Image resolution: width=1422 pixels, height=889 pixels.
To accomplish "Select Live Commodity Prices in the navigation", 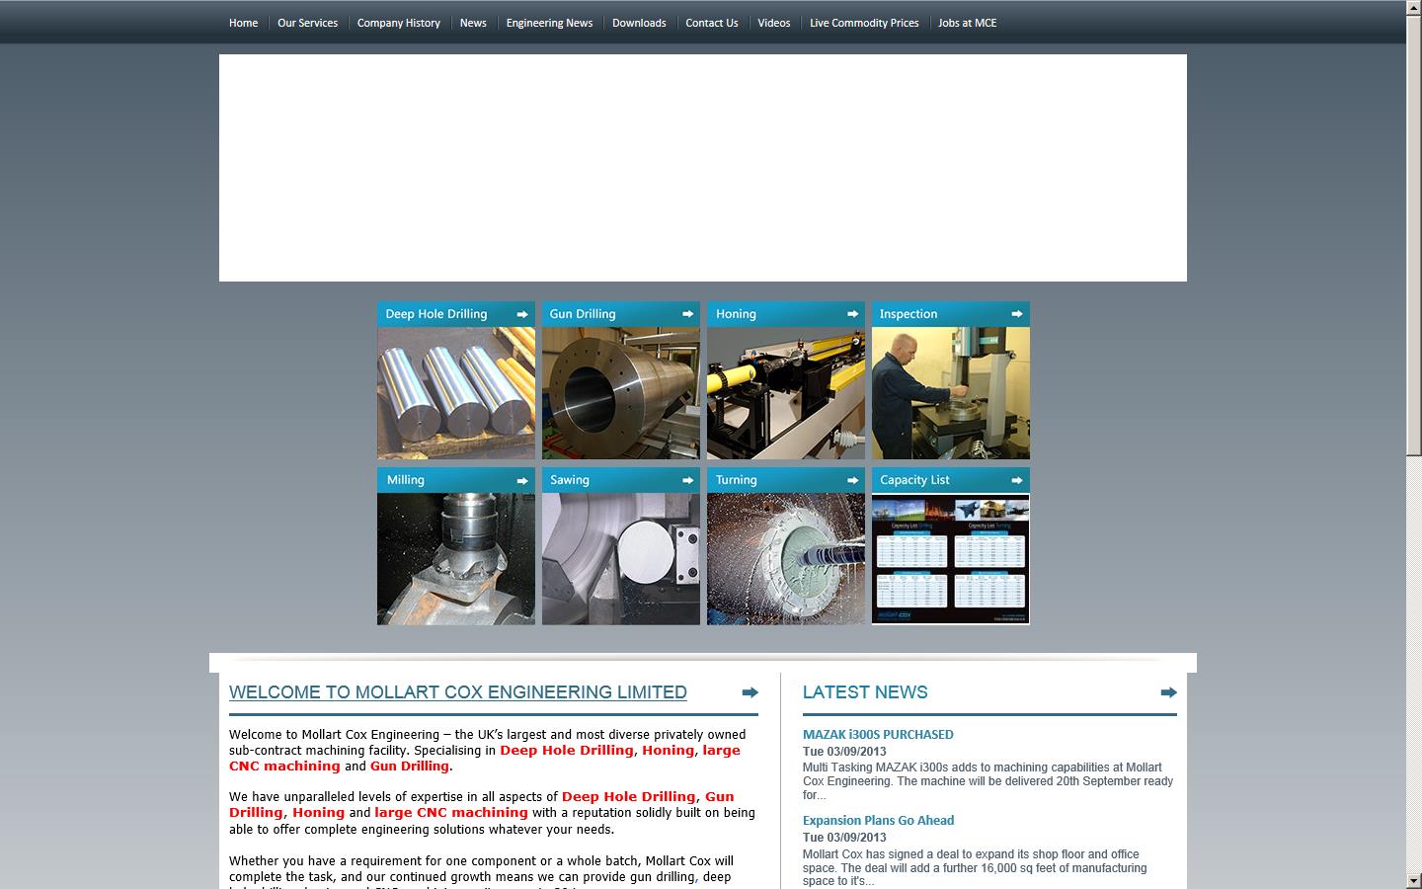I will coord(864,22).
